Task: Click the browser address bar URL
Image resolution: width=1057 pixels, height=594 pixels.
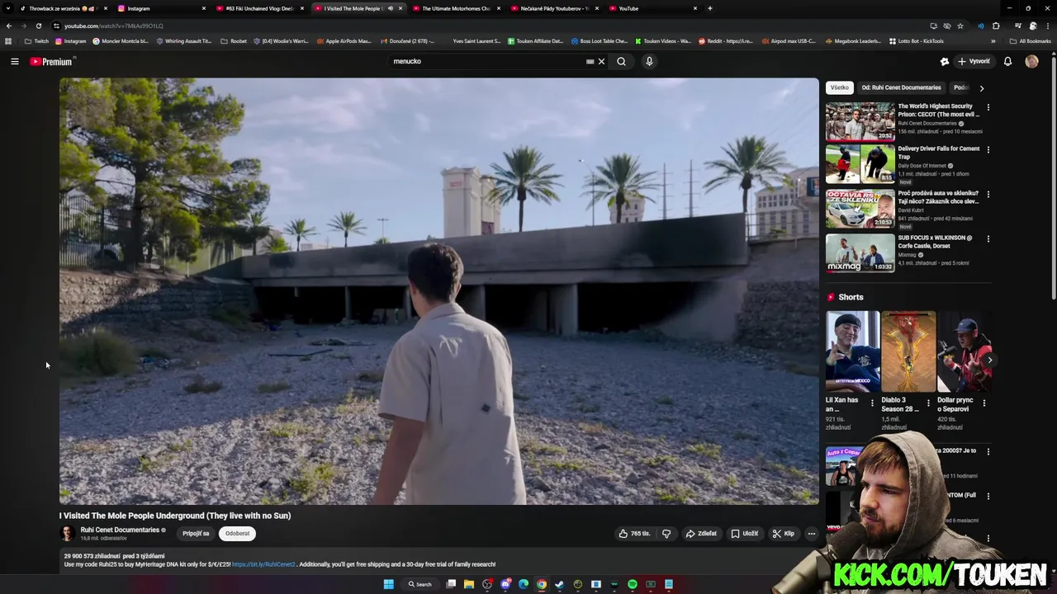Action: (114, 26)
